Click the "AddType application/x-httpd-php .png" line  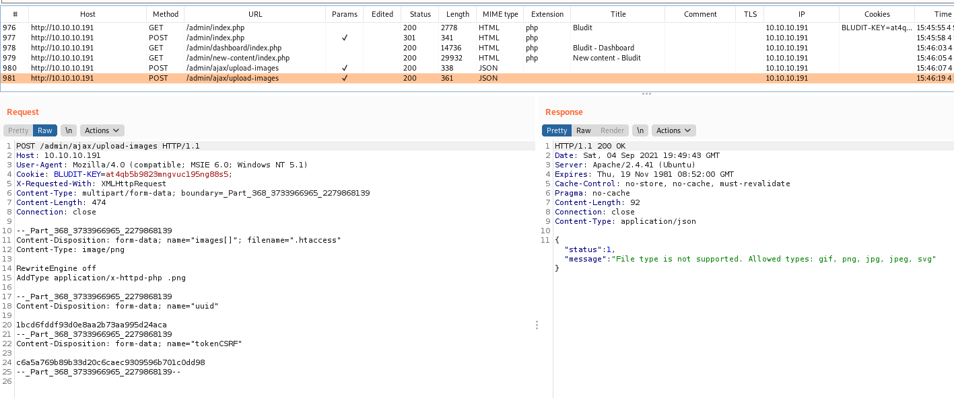[x=100, y=278]
